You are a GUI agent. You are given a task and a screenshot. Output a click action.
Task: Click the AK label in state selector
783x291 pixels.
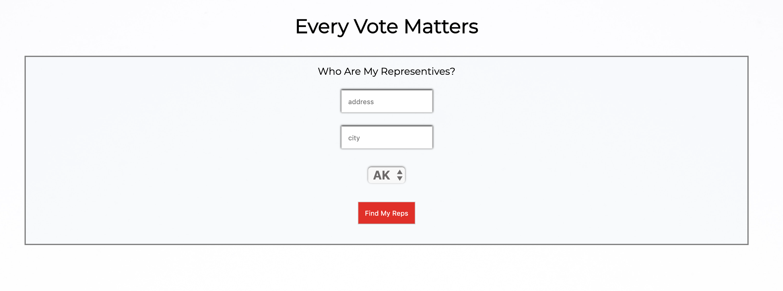[381, 175]
